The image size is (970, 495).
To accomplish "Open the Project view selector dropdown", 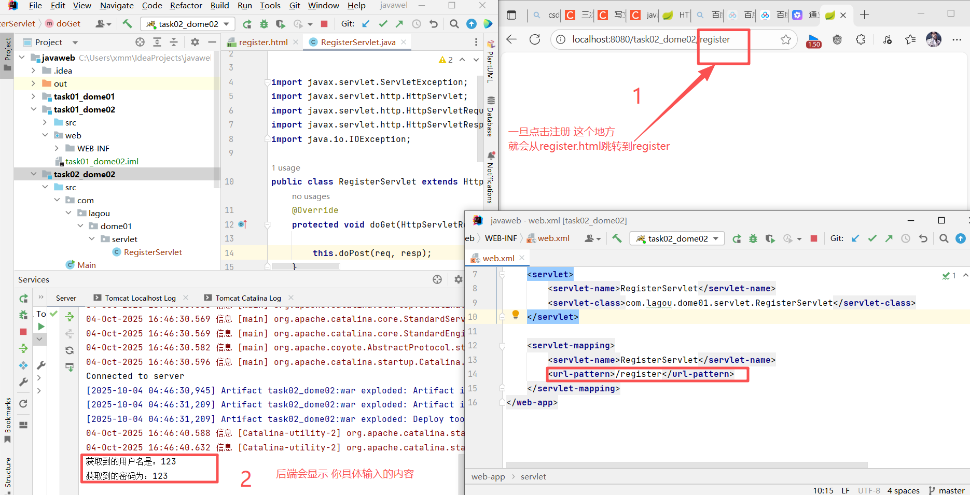I will coord(75,43).
